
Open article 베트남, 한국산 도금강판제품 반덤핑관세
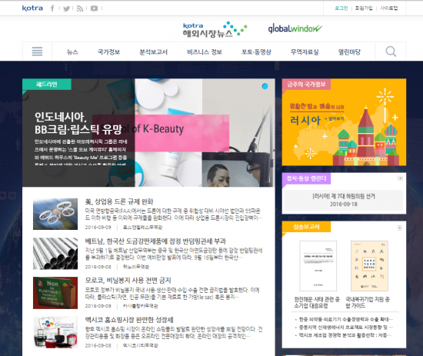[x=155, y=241]
